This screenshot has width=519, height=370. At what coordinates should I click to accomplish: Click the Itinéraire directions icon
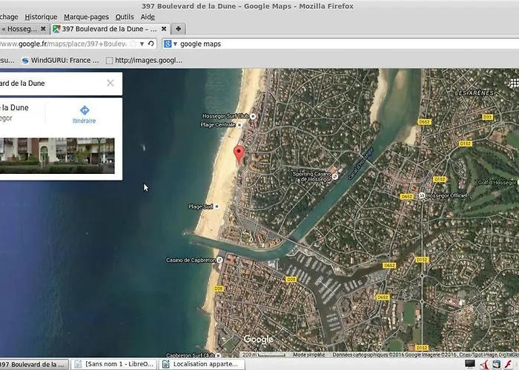(x=84, y=110)
